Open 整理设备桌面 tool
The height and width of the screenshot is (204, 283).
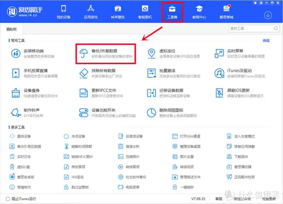coord(186,146)
